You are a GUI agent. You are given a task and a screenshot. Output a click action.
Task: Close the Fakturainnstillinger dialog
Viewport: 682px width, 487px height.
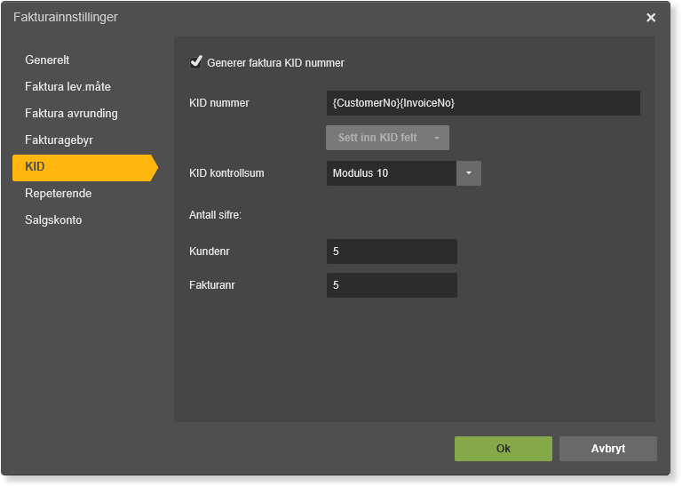pyautogui.click(x=651, y=18)
